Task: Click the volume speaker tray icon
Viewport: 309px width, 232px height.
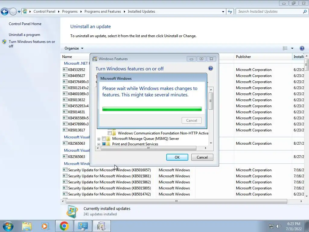Action: 278,226
